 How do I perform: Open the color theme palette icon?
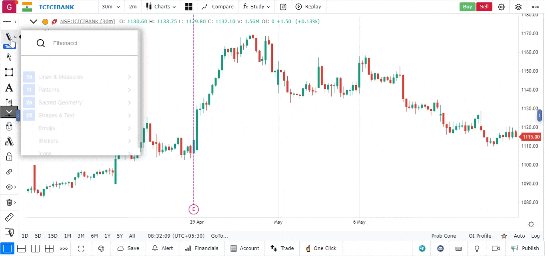click(101, 248)
